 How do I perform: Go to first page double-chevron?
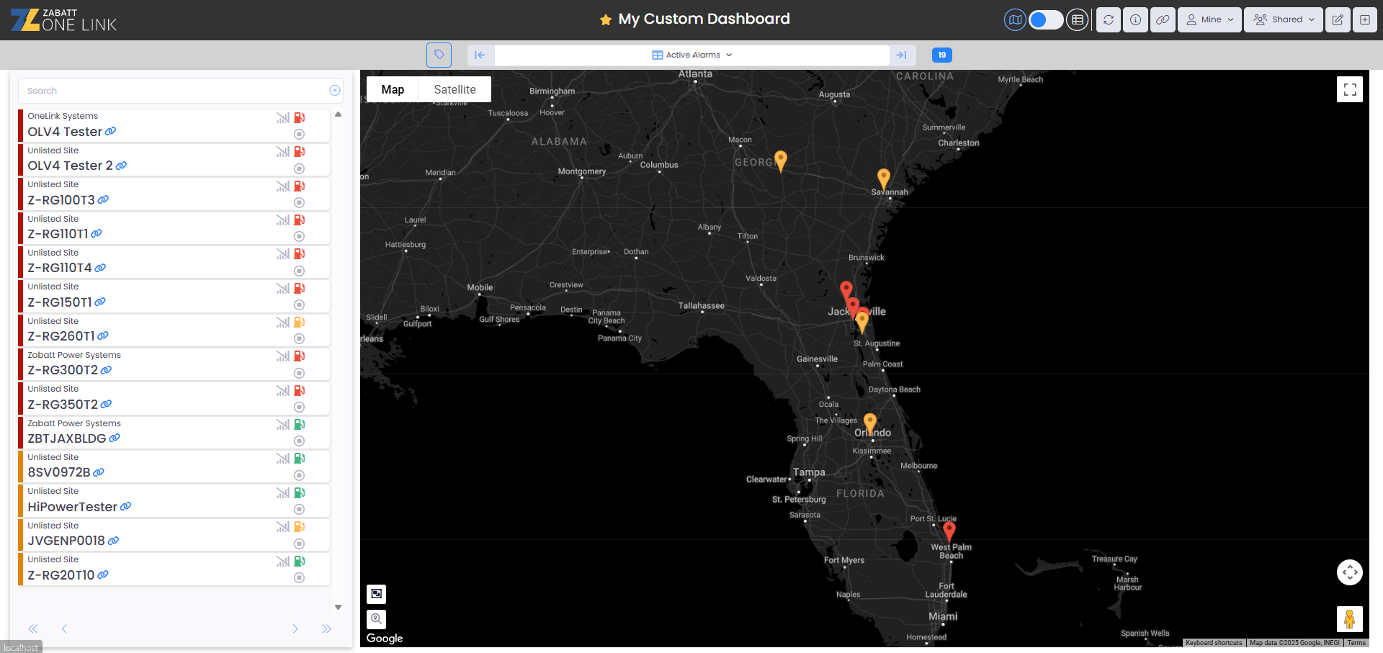(33, 629)
